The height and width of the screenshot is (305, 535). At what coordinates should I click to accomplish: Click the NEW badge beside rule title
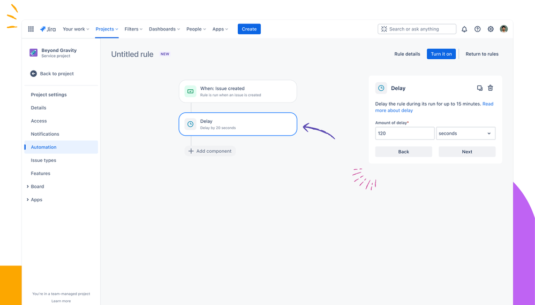coord(165,54)
